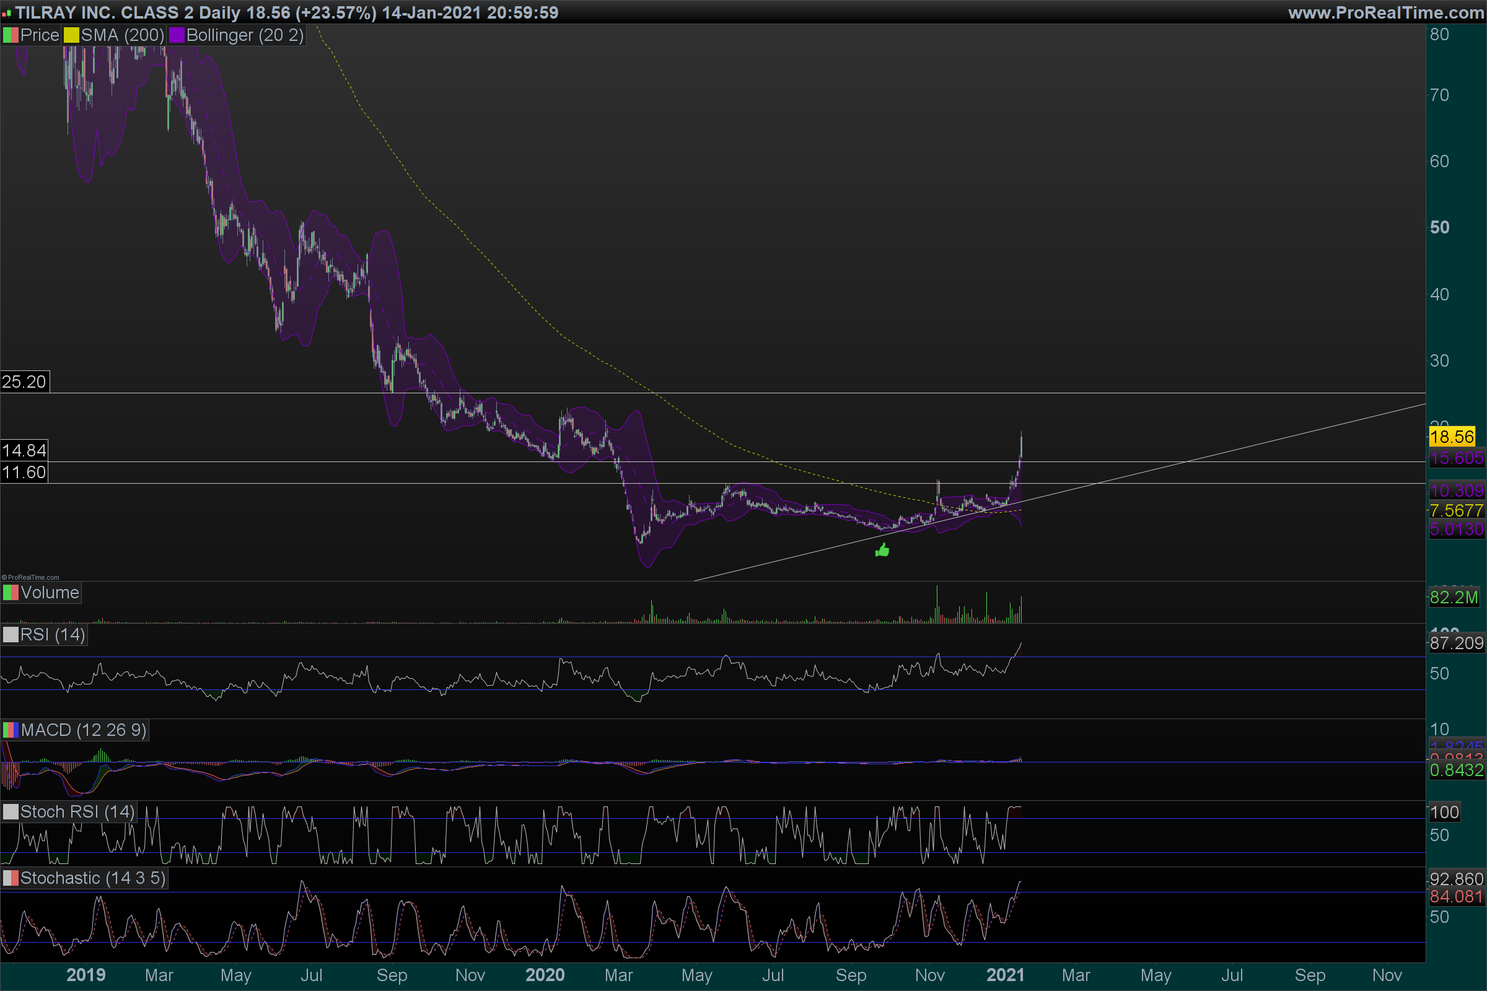Click the MACD (12 26 9) legend icon
Viewport: 1487px width, 991px height.
coord(11,730)
